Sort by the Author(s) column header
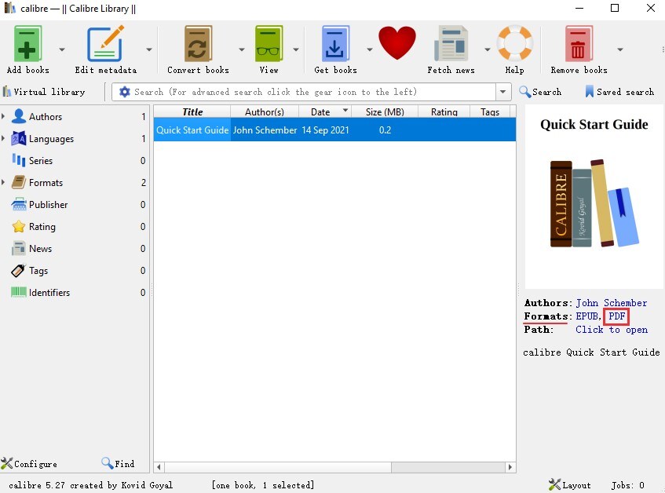 coord(265,111)
